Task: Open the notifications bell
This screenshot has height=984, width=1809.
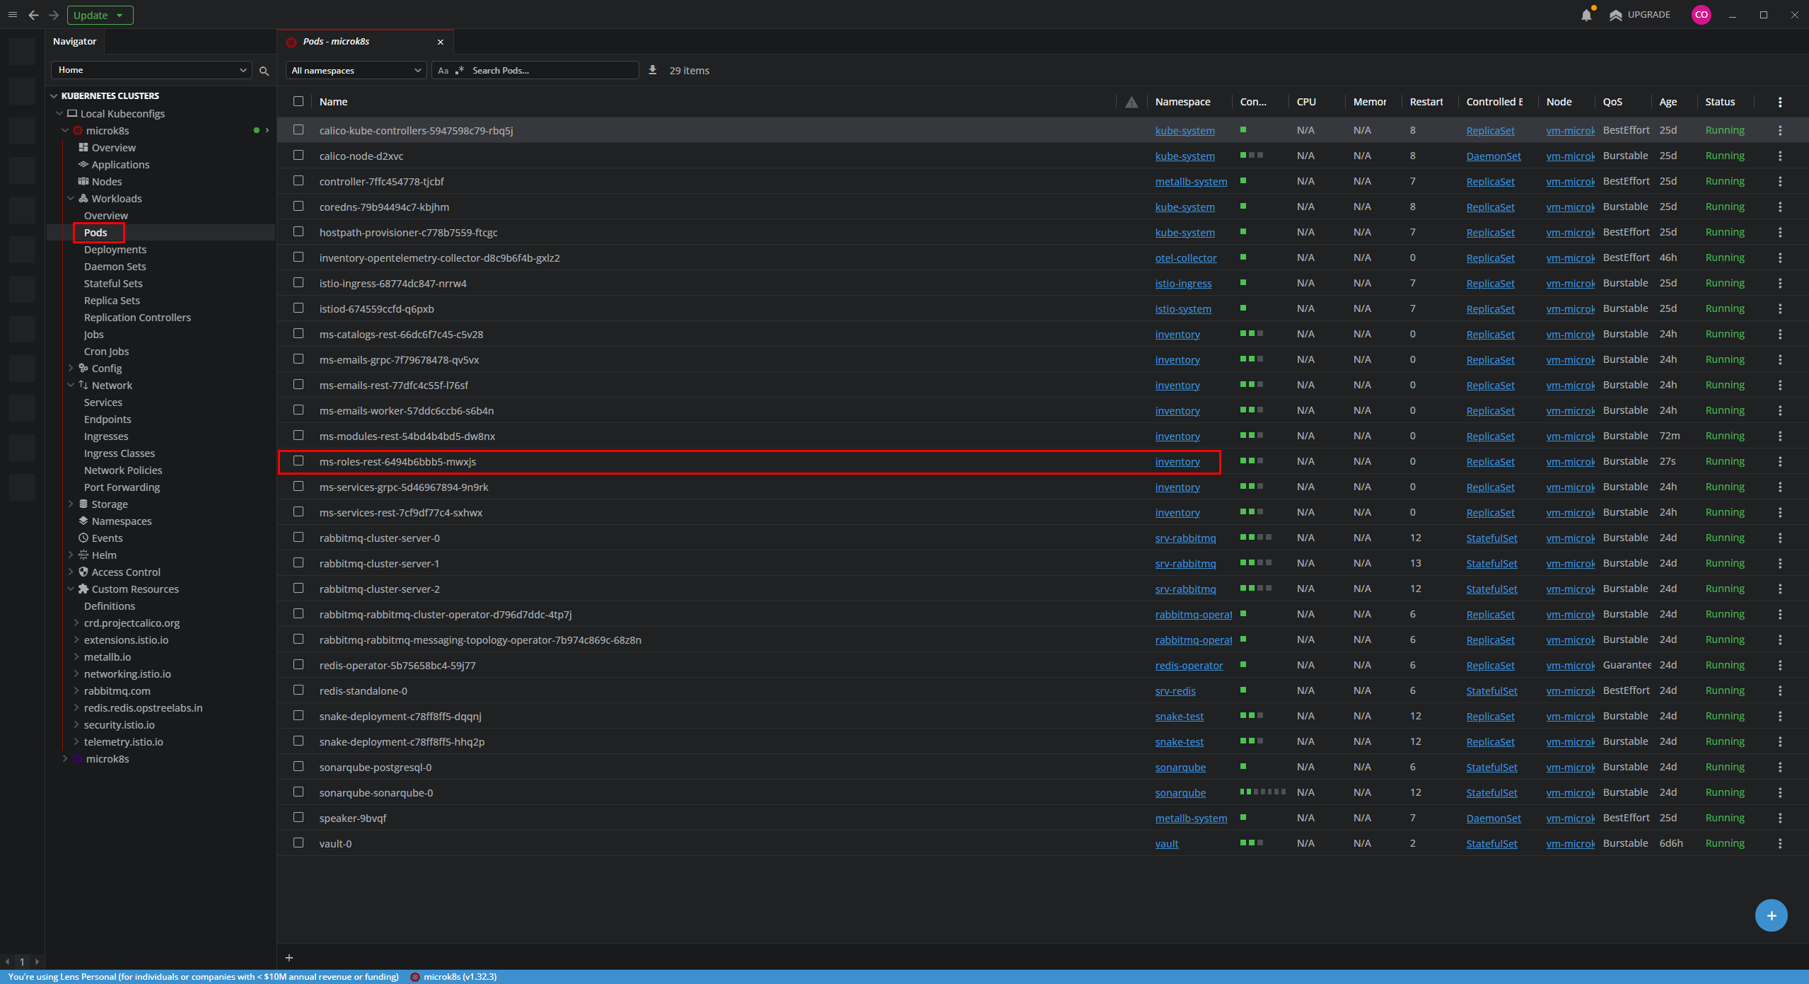Action: pyautogui.click(x=1586, y=15)
